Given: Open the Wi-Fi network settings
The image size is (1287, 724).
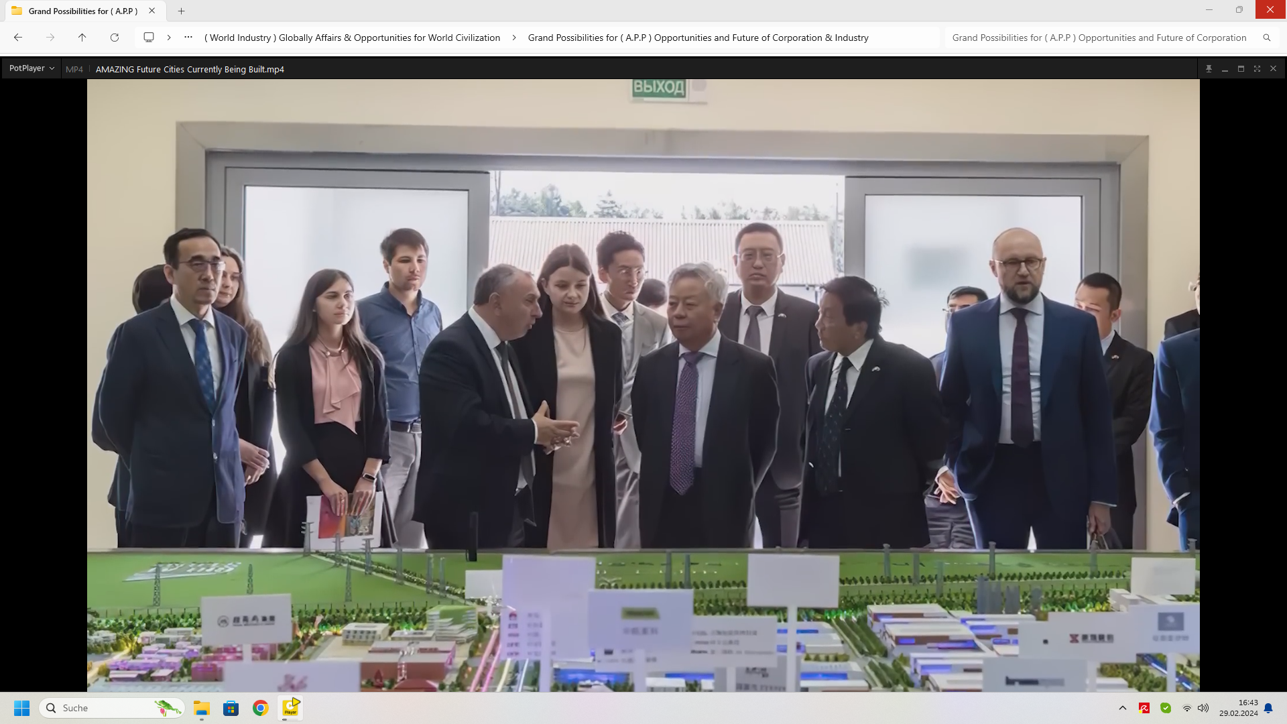Looking at the screenshot, I should 1187,708.
